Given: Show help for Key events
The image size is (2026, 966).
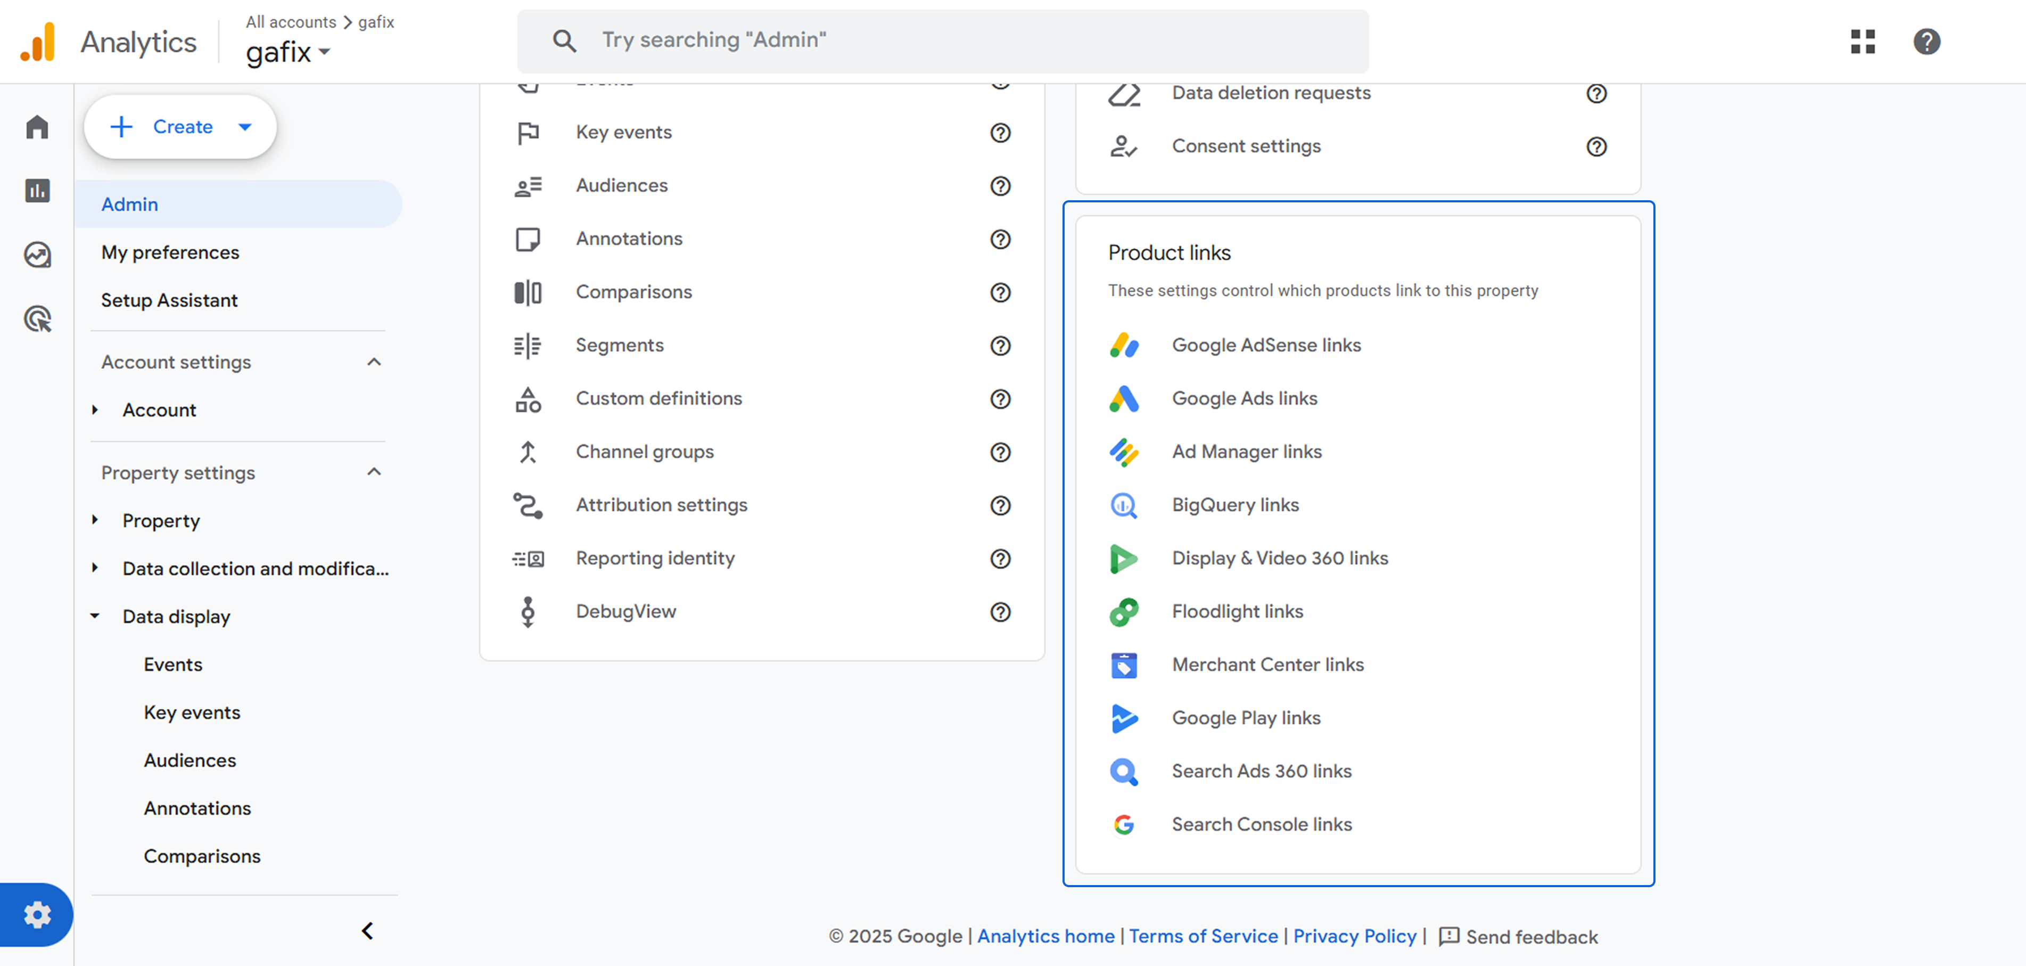Looking at the screenshot, I should pos(1000,133).
